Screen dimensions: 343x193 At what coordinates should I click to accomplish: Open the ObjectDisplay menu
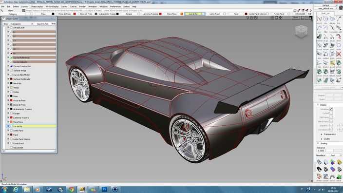[37, 7]
